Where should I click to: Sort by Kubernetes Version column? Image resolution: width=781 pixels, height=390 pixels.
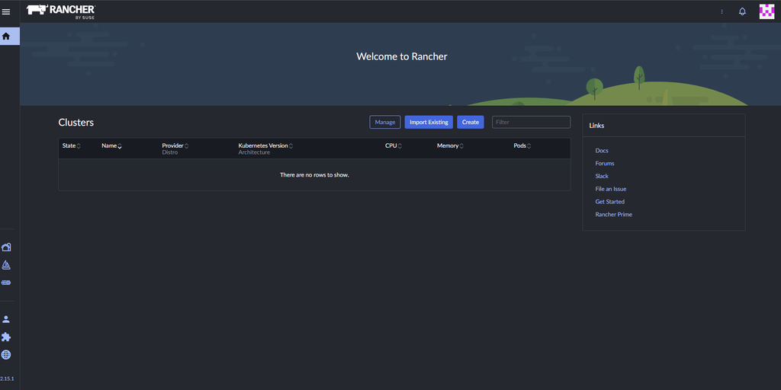[x=265, y=145]
